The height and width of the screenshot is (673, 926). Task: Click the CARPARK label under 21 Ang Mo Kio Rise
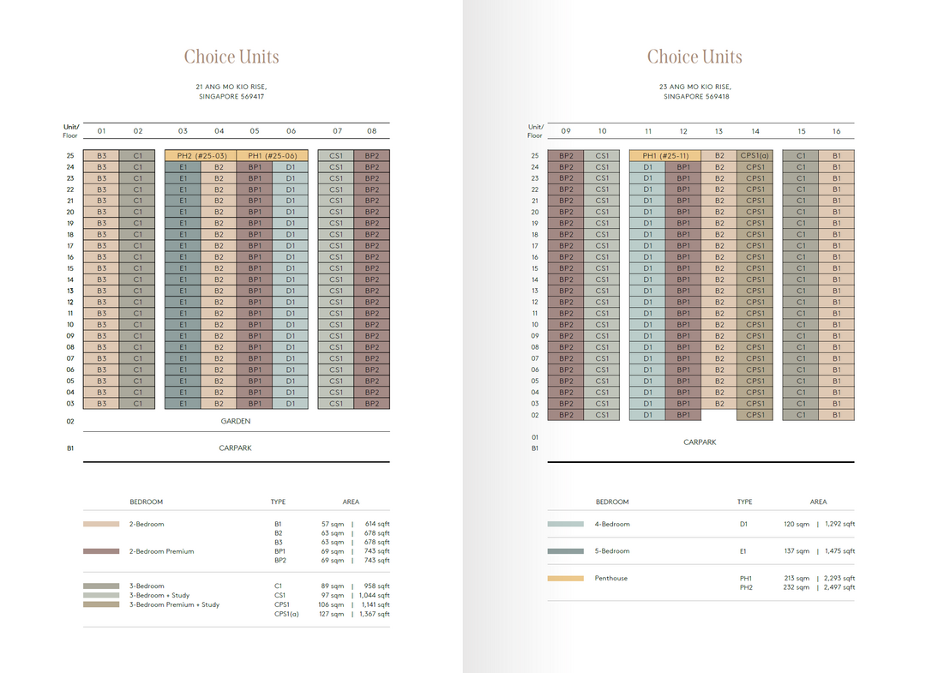click(x=235, y=448)
